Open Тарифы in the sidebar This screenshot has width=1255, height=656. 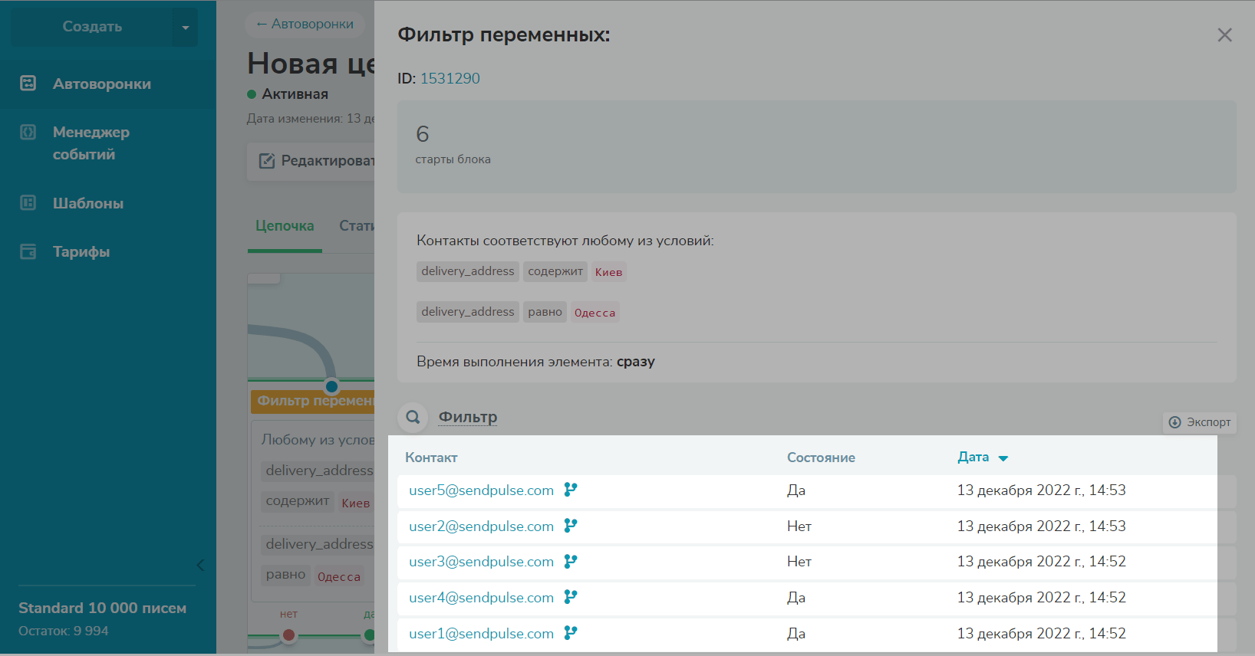[x=81, y=251]
